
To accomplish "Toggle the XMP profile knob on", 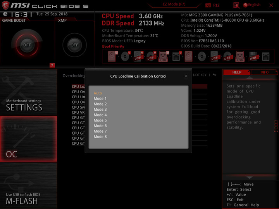I will click(74, 45).
